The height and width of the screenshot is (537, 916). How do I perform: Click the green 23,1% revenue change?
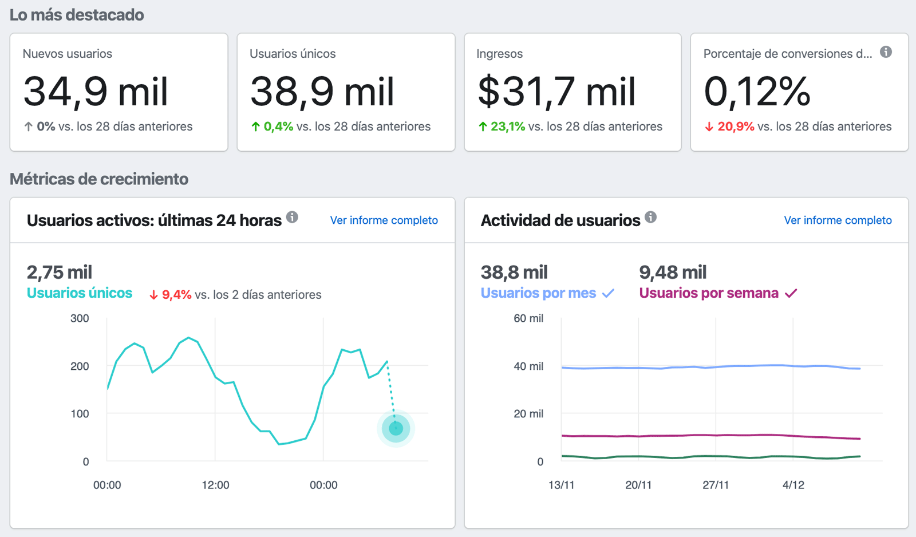[502, 127]
